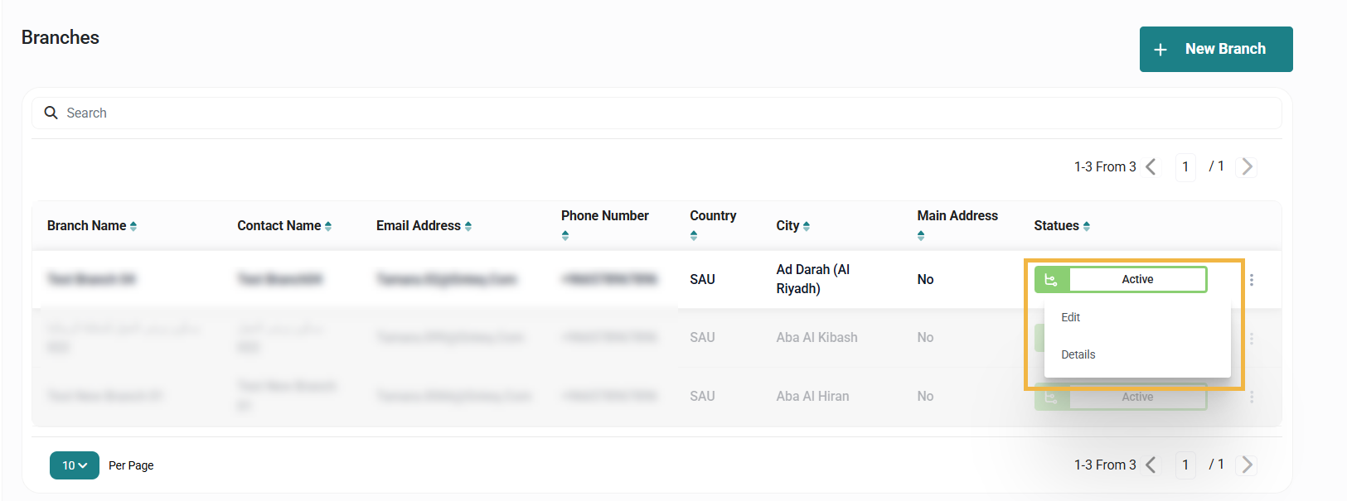This screenshot has width=1347, height=501.
Task: Click the top page number box
Action: [x=1185, y=166]
